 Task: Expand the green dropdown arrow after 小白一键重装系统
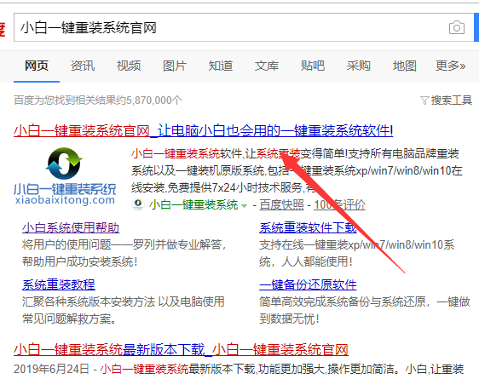pyautogui.click(x=244, y=206)
